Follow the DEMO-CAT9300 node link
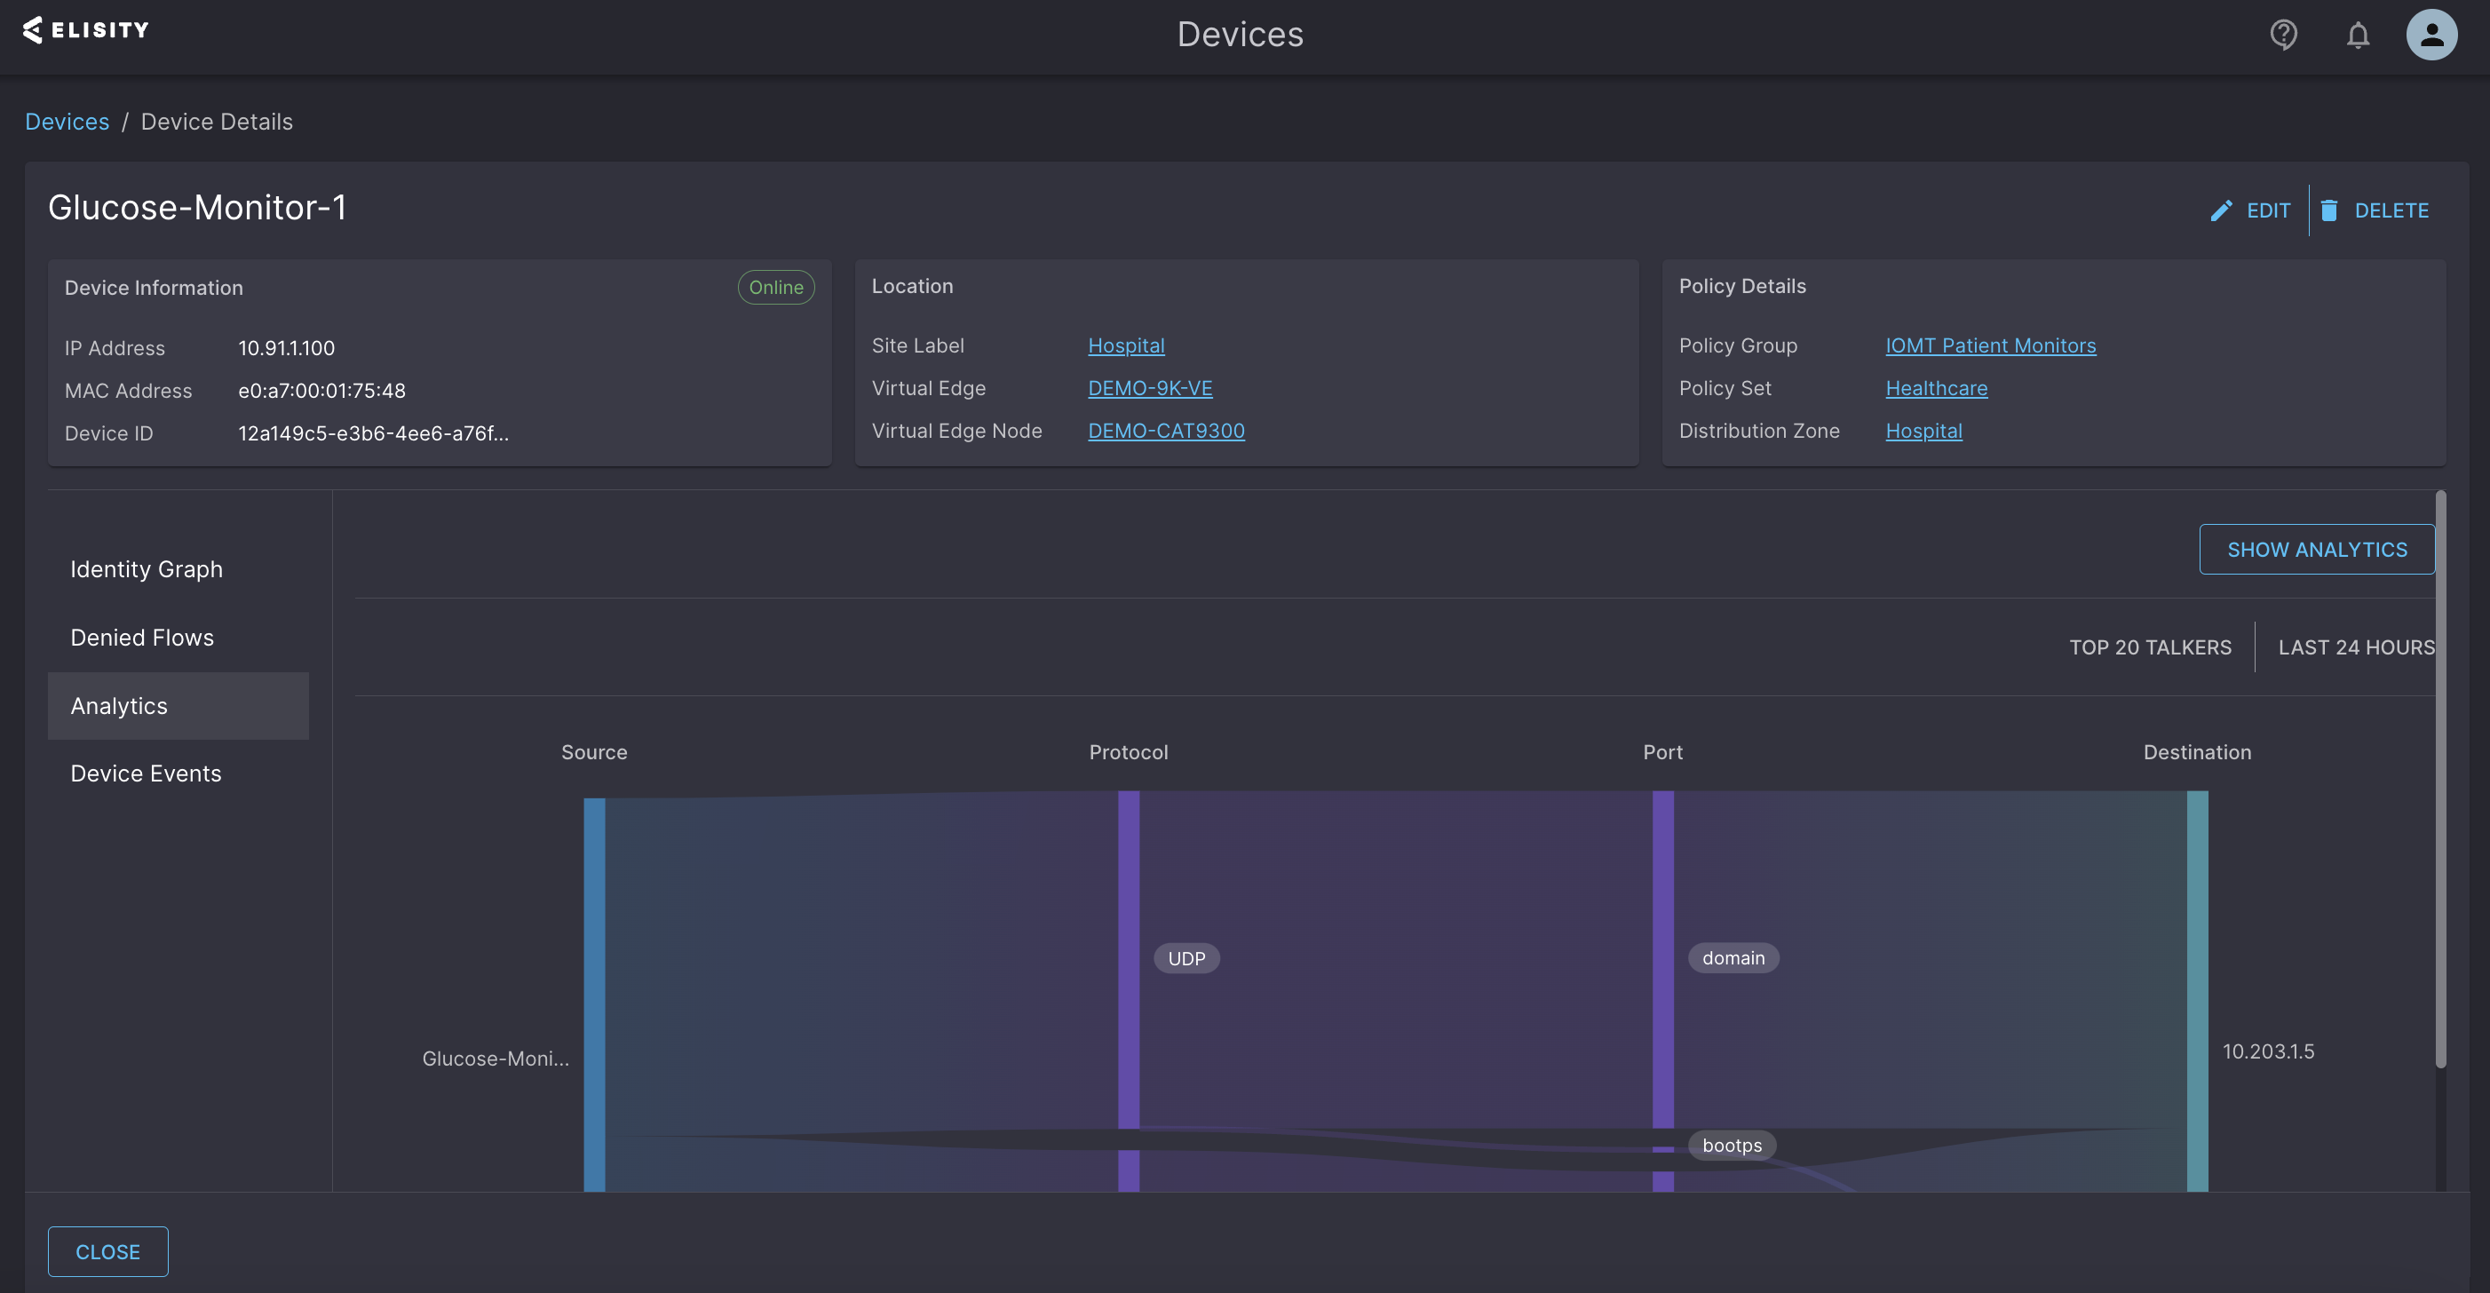 pos(1166,431)
